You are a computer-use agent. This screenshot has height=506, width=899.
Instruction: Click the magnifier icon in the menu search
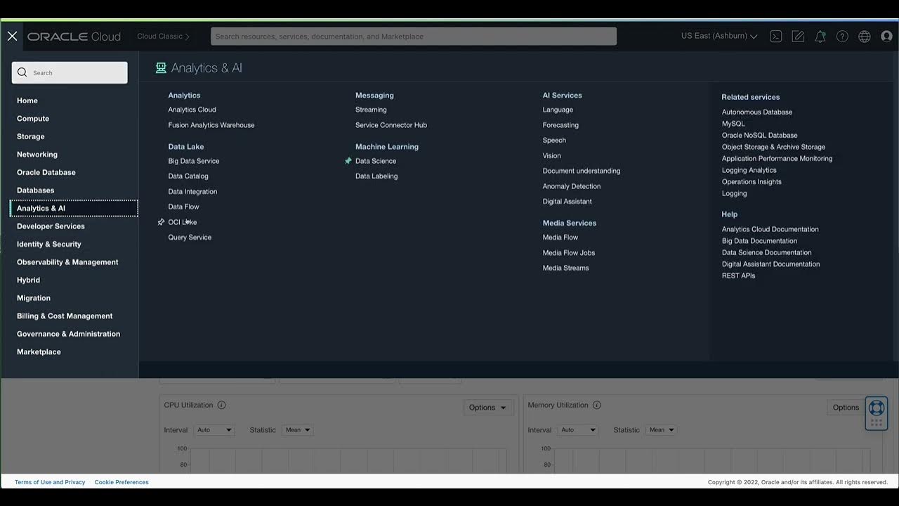[22, 72]
